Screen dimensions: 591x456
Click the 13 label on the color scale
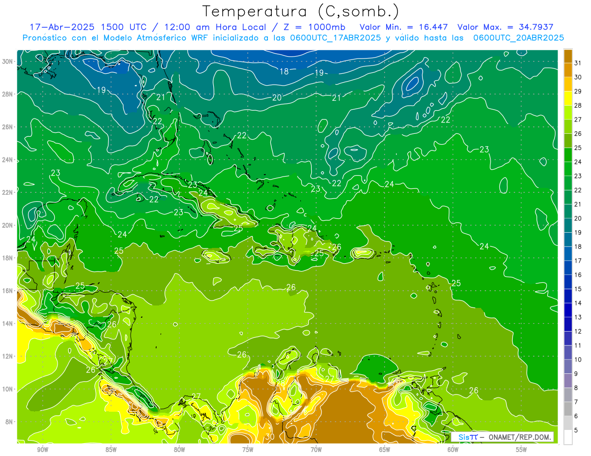pos(579,317)
